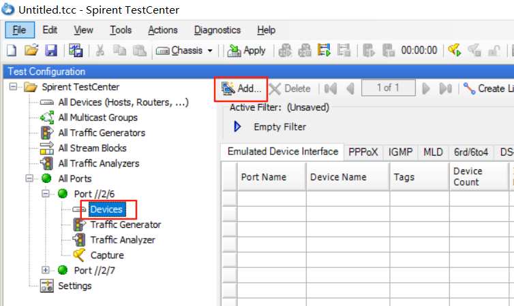
Task: Select the Traffic Analyzer tree item
Action: click(x=123, y=240)
